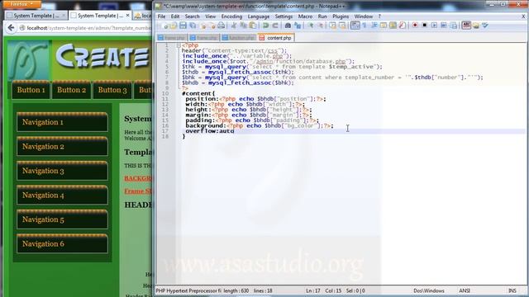The width and height of the screenshot is (529, 297).
Task: Click the Close document toolbar icon
Action: [x=203, y=26]
